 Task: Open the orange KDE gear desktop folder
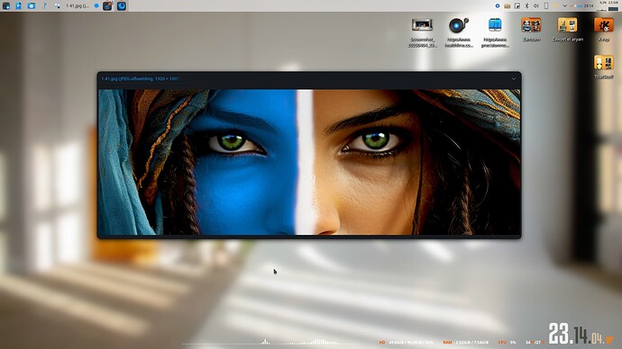pyautogui.click(x=604, y=25)
